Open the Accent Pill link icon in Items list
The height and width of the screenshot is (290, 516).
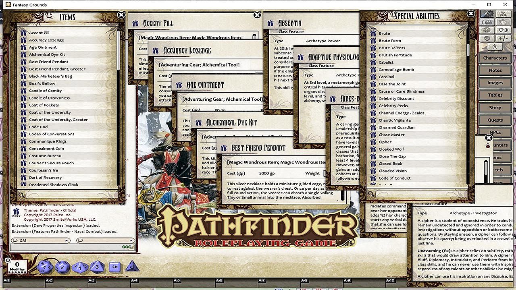(23, 33)
